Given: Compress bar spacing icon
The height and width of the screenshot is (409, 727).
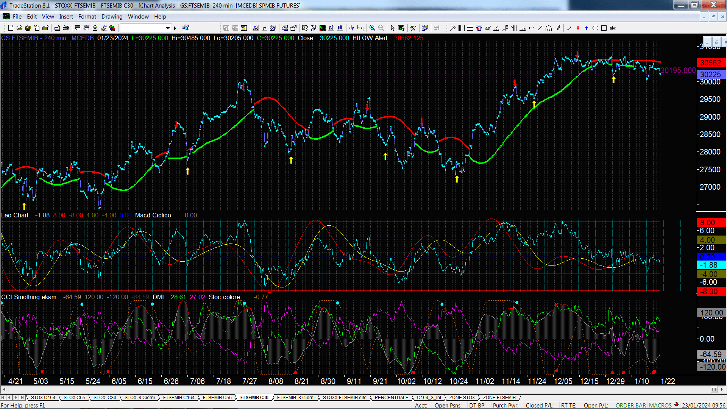Looking at the screenshot, I should coord(352,28).
